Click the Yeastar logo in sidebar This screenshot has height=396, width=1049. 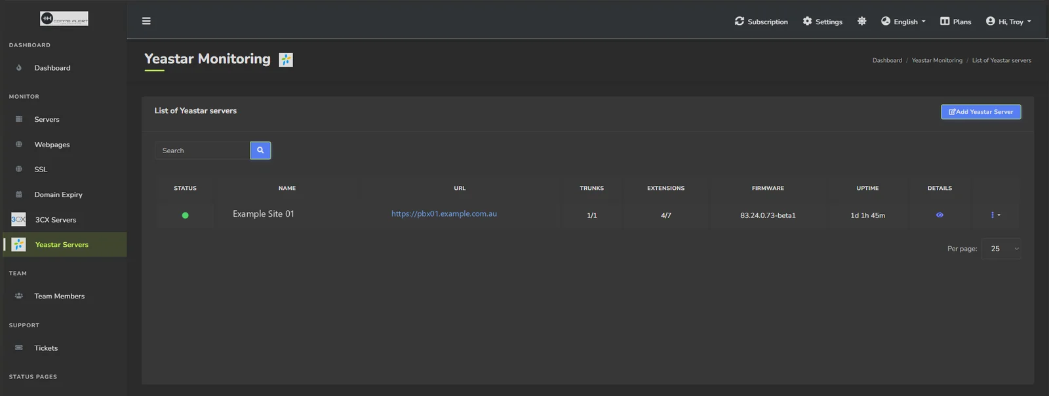tap(19, 244)
